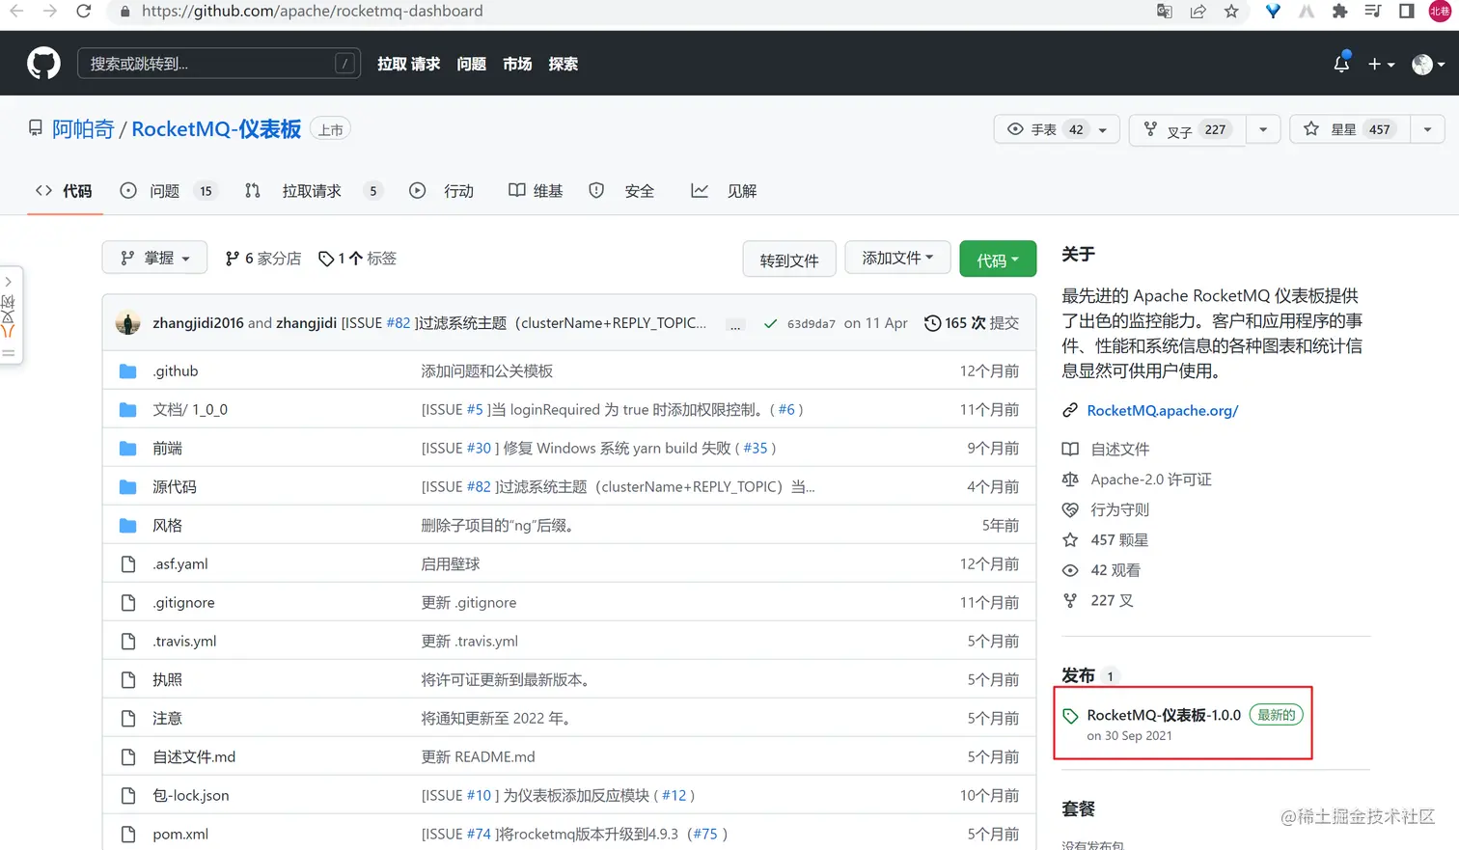This screenshot has width=1459, height=850.
Task: Open the RocketMQ.apache.org website link
Action: pyautogui.click(x=1163, y=411)
